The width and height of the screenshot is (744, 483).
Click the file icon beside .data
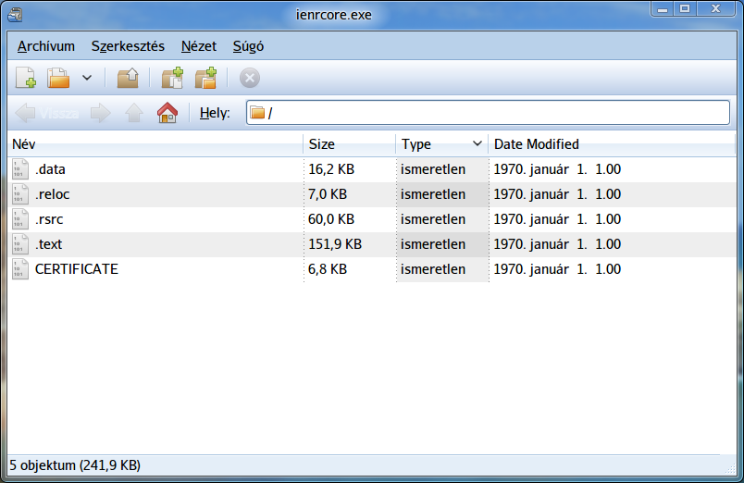(20, 169)
